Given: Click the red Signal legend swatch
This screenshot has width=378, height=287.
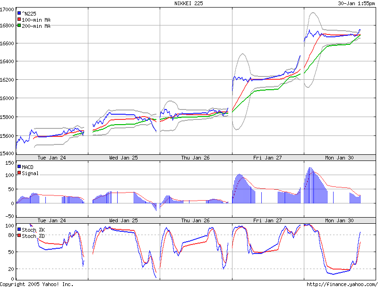Looking at the screenshot, I should tap(19, 173).
